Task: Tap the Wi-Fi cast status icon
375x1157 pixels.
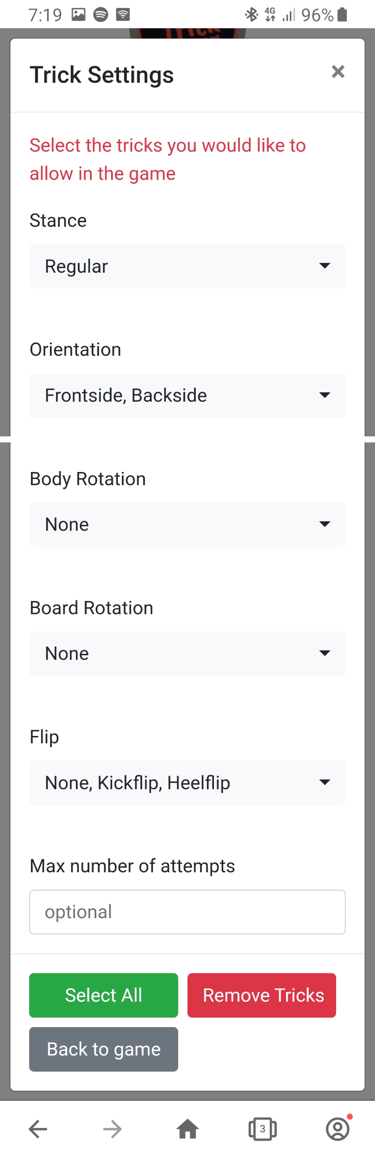Action: (x=123, y=15)
